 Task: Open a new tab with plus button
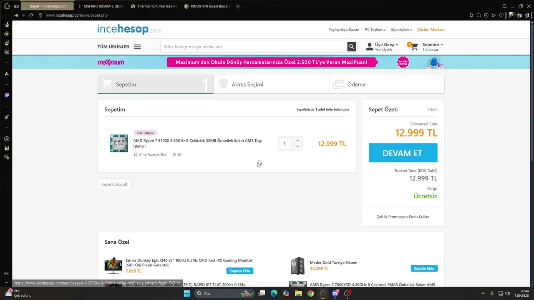coord(238,6)
